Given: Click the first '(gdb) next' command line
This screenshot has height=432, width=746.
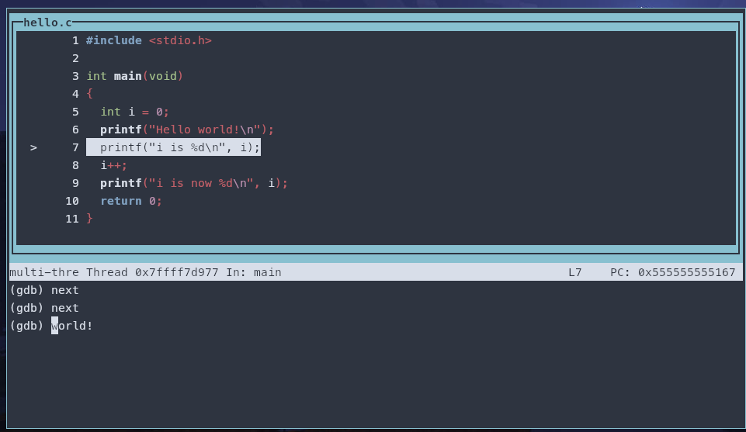Looking at the screenshot, I should [44, 290].
